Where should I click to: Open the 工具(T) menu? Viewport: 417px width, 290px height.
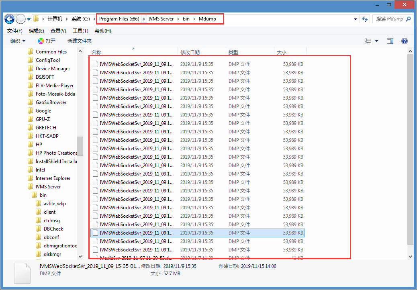pyautogui.click(x=80, y=31)
